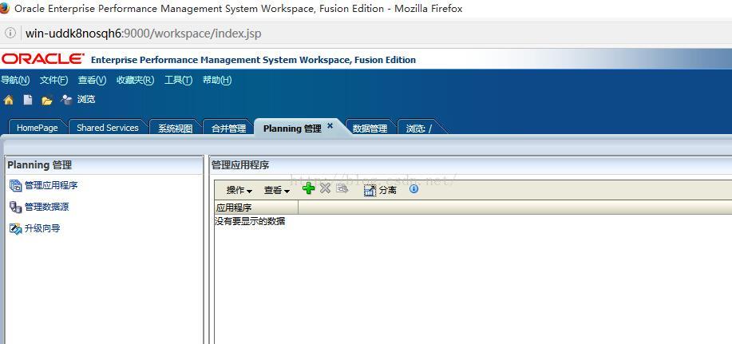Click the site info icon in address bar
Screen dimensions: 732x344
[x=10, y=34]
